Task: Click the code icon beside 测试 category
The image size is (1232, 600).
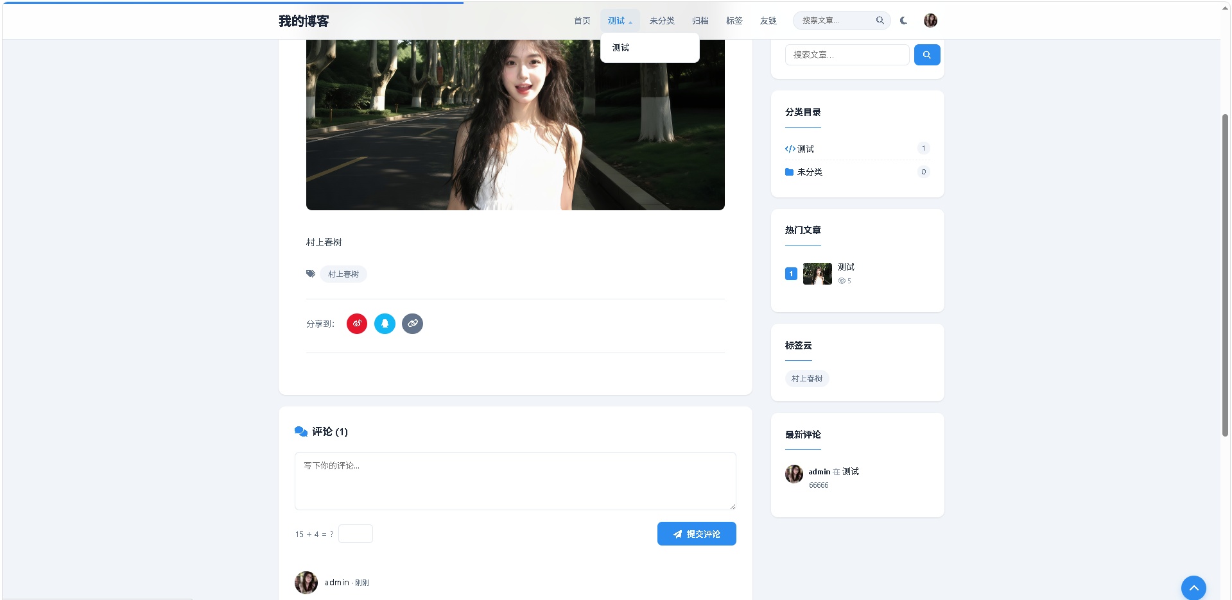Action: [x=790, y=149]
